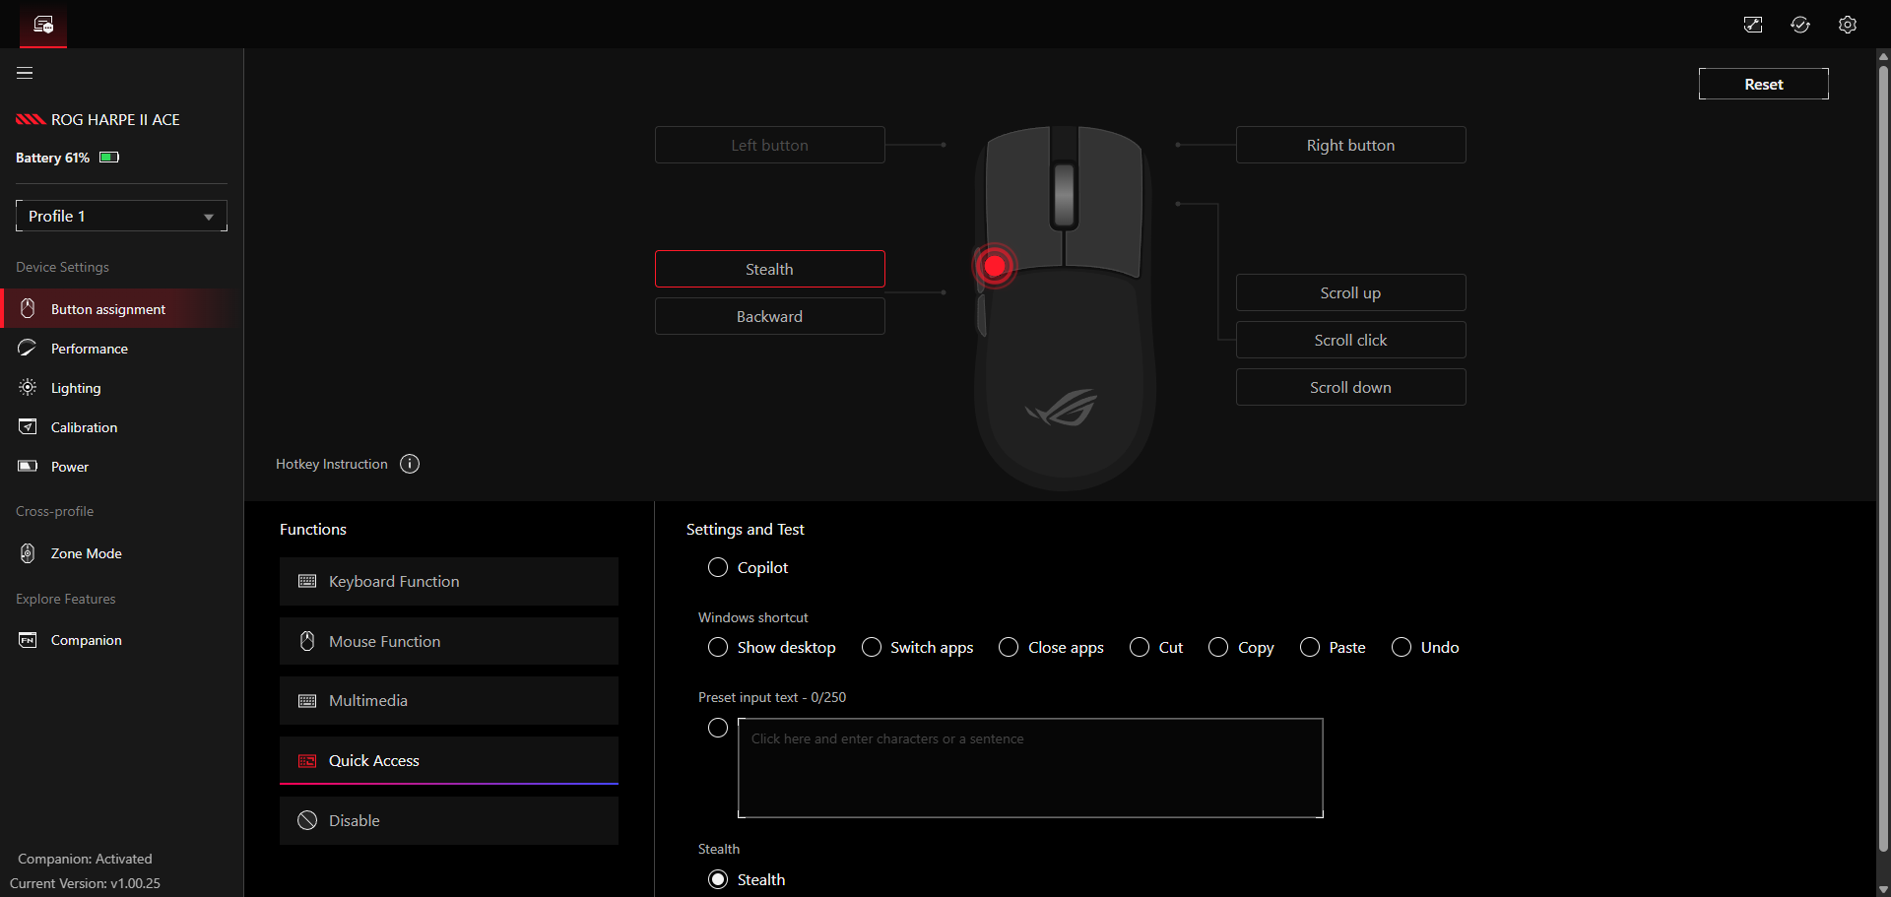The width and height of the screenshot is (1891, 897).
Task: Click the Lighting sun icon
Action: (28, 387)
